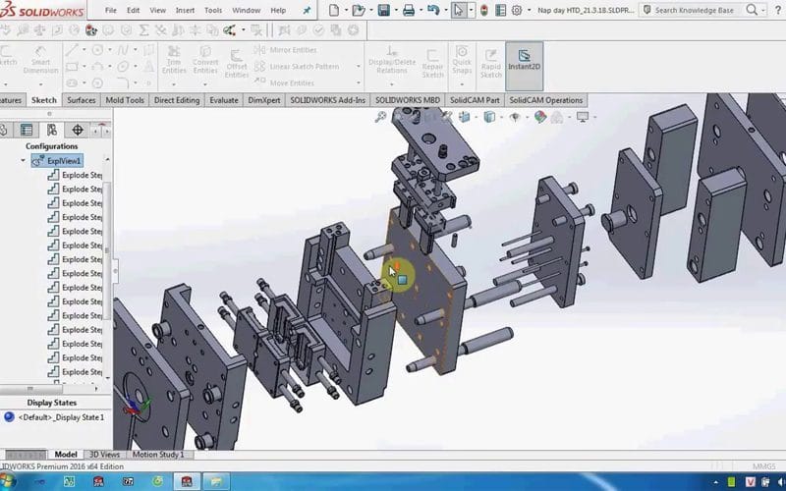Click the Save floppy disk icon
The width and height of the screenshot is (786, 491).
pyautogui.click(x=384, y=10)
